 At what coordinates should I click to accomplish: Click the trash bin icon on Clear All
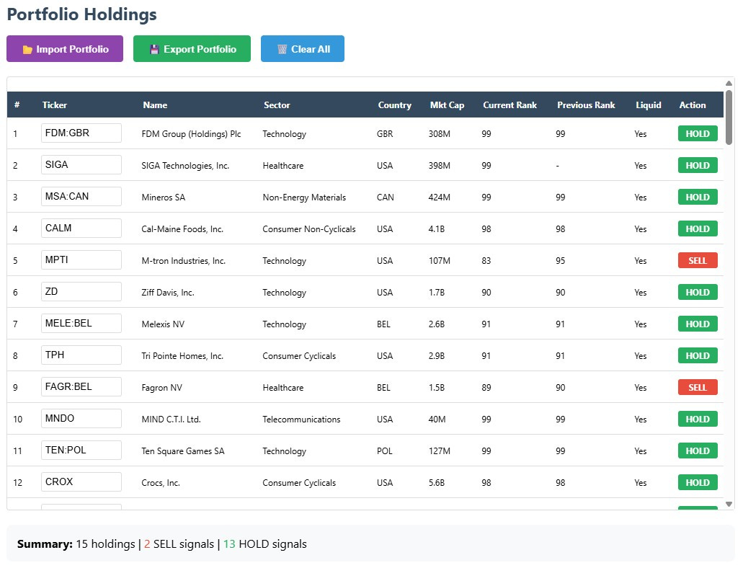[282, 49]
